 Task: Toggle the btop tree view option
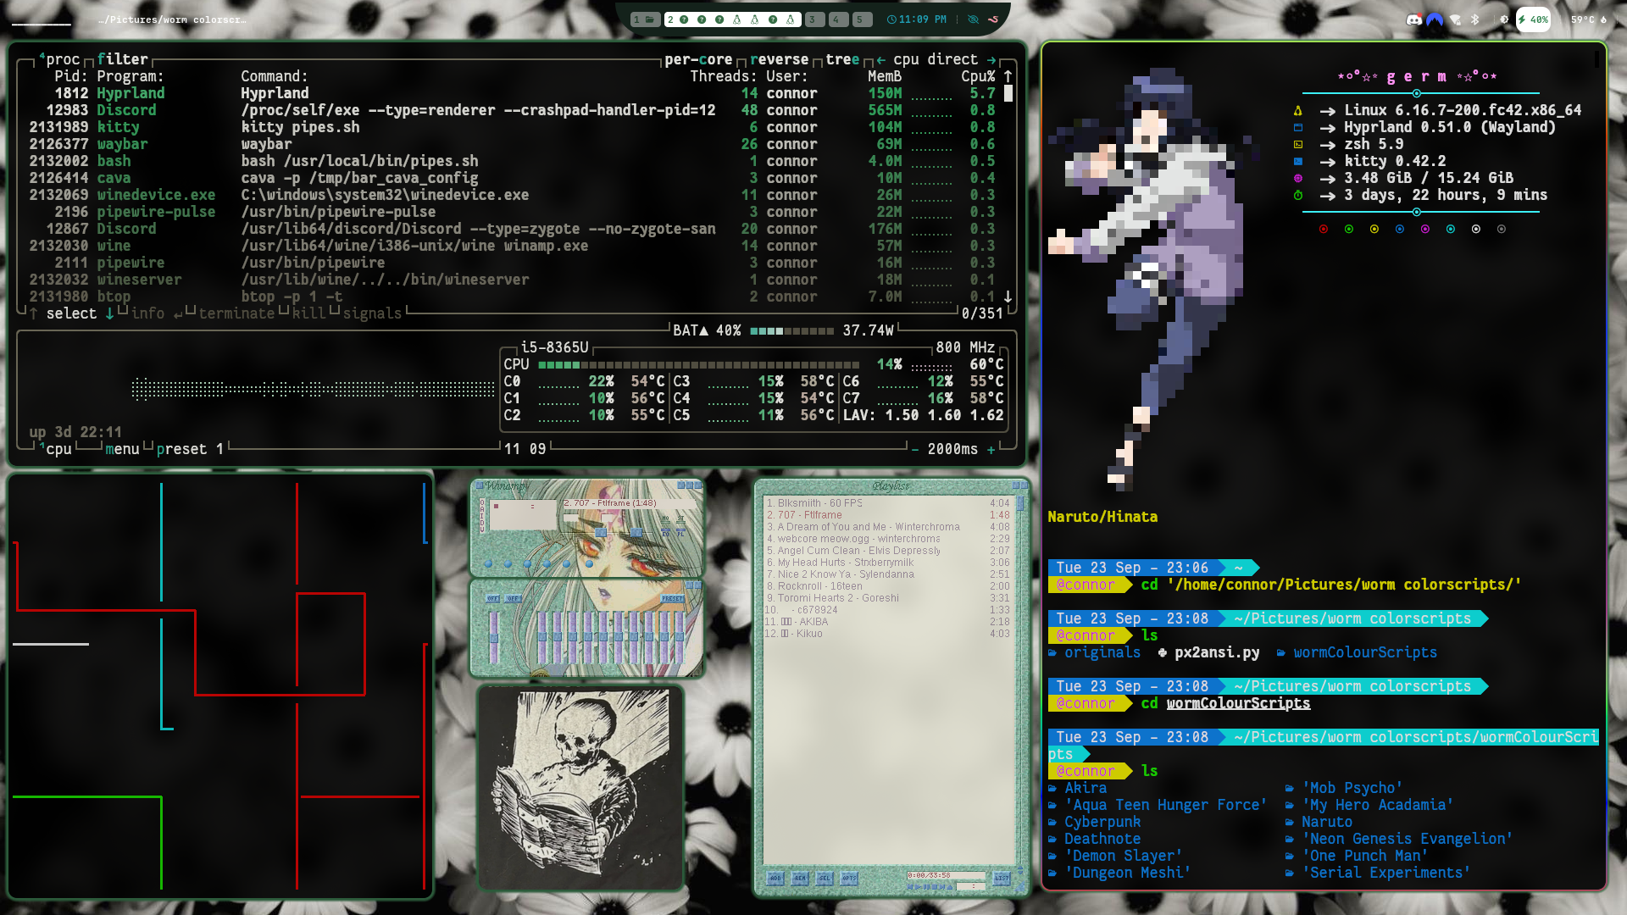(x=842, y=59)
